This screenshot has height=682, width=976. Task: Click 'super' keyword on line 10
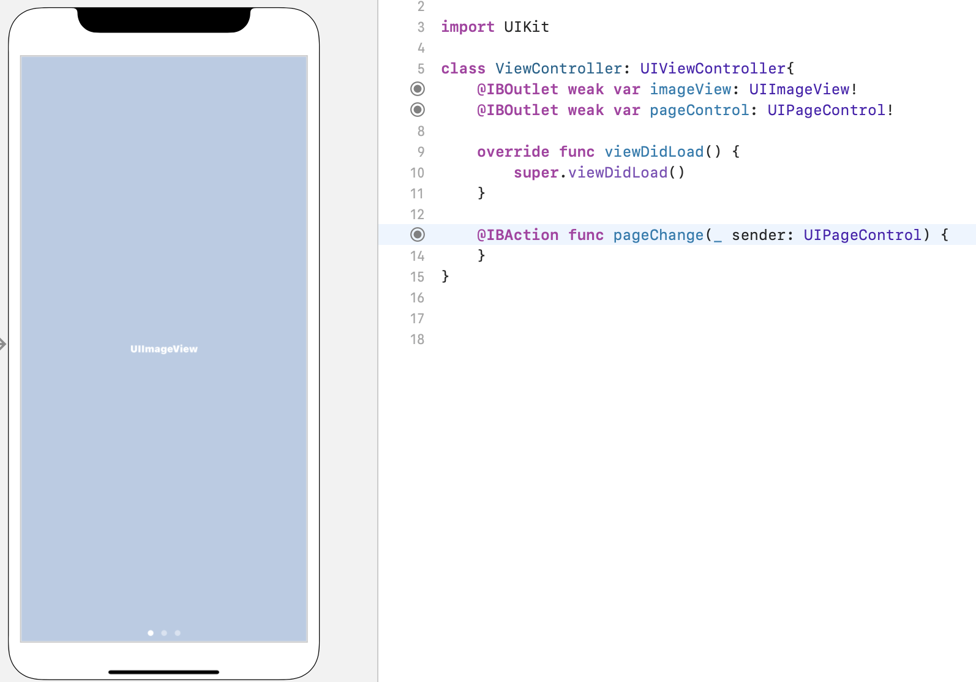tap(536, 173)
